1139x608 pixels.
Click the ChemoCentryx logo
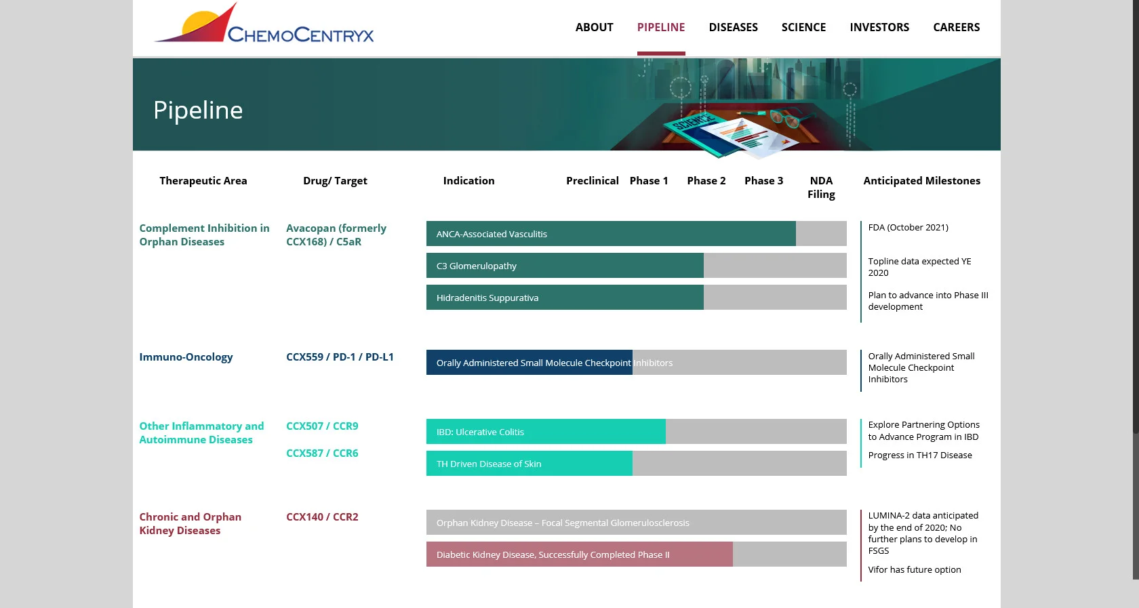point(264,24)
